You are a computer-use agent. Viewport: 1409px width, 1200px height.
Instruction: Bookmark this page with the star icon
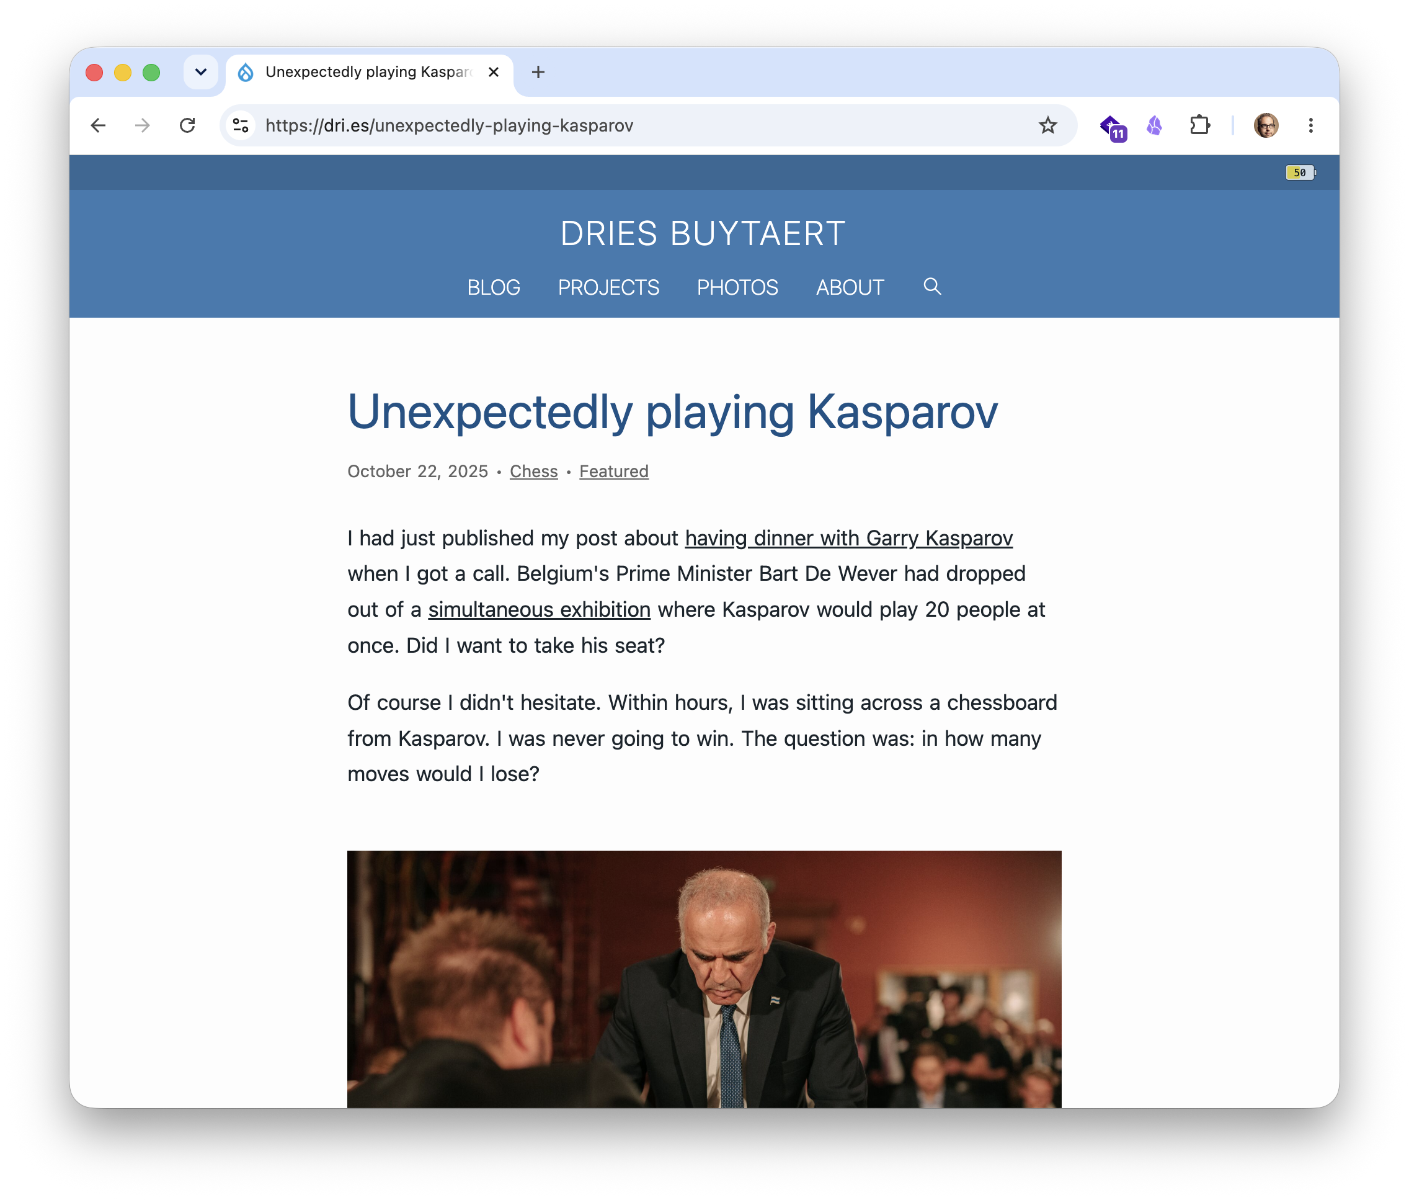(x=1047, y=125)
